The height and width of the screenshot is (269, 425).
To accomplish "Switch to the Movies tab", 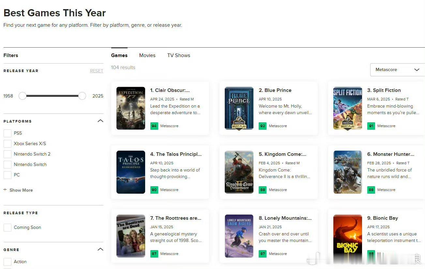I will pos(147,55).
